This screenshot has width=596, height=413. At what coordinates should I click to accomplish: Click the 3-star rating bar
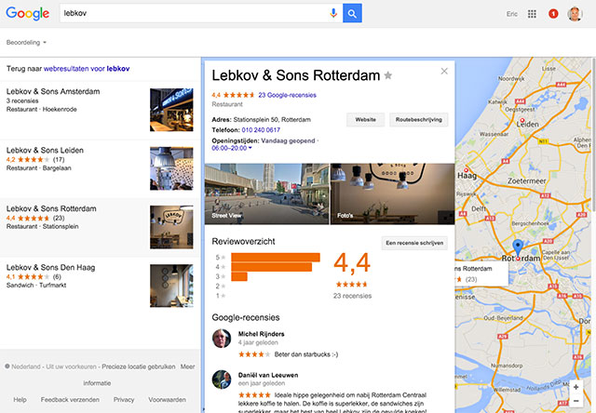(239, 276)
